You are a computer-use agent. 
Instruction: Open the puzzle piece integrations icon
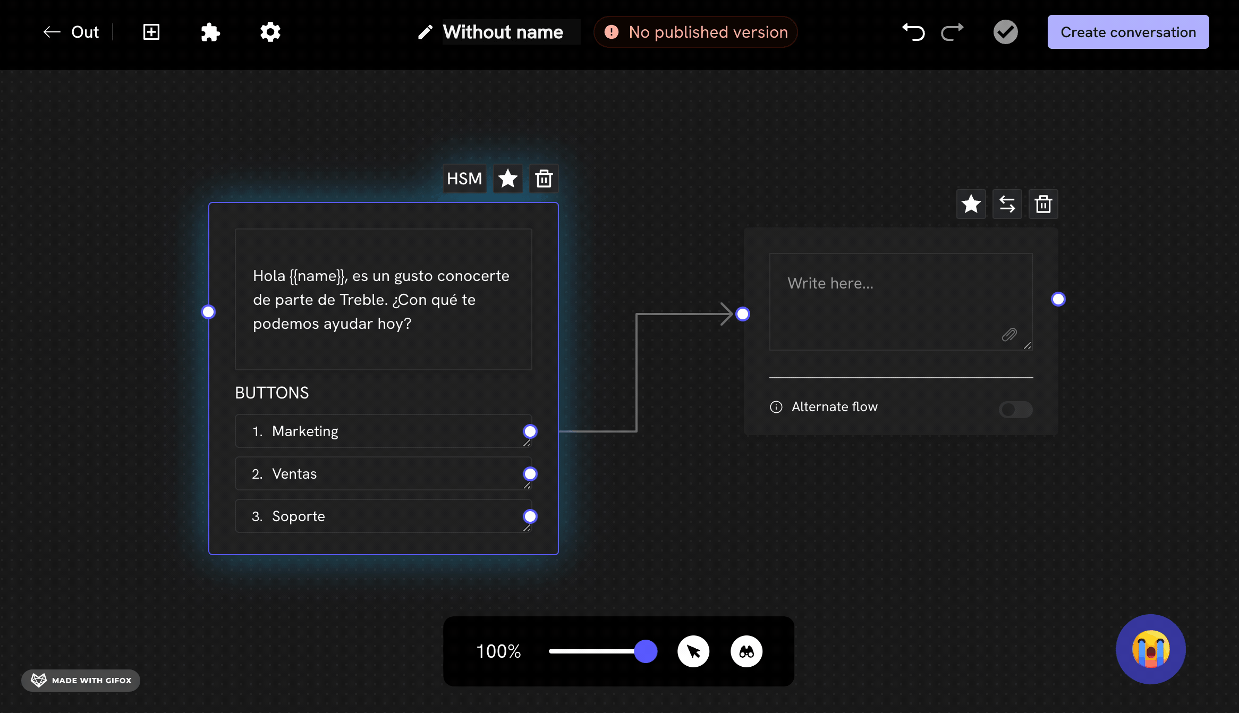point(210,32)
